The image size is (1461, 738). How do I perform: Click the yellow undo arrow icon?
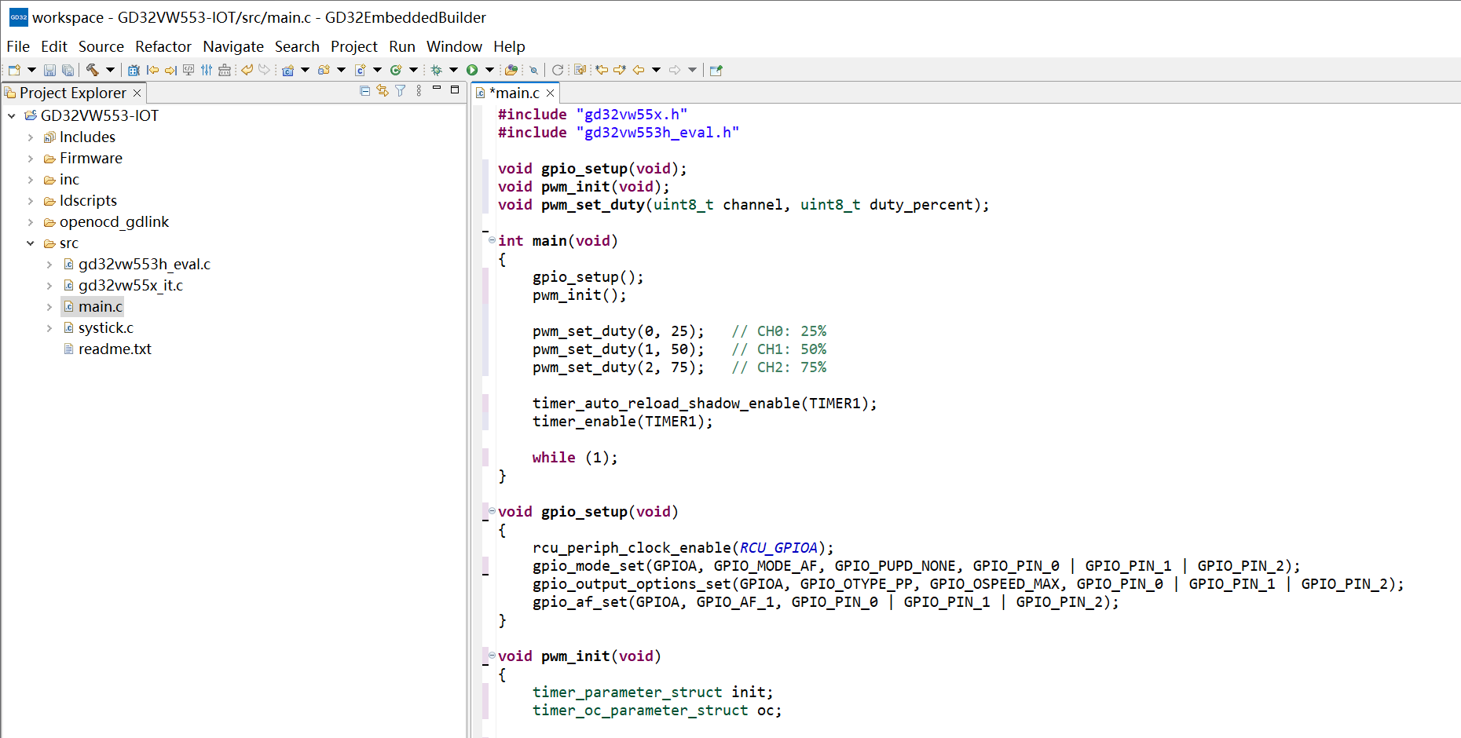pyautogui.click(x=247, y=70)
